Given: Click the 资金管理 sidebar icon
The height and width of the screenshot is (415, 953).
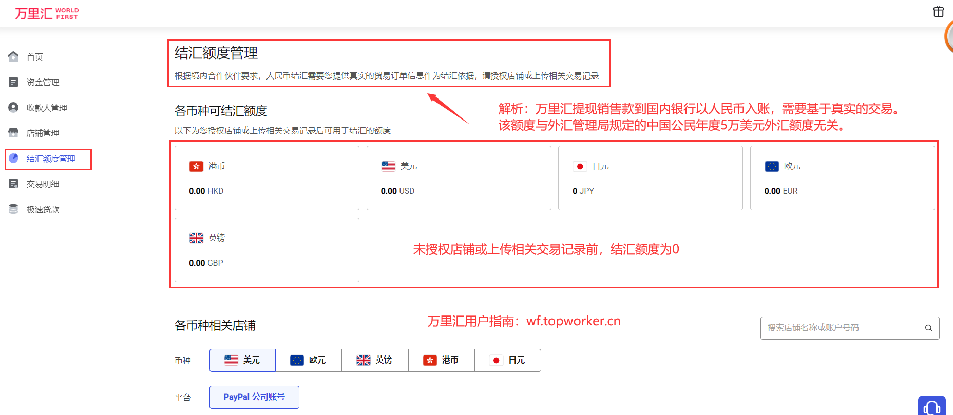Looking at the screenshot, I should pos(14,82).
